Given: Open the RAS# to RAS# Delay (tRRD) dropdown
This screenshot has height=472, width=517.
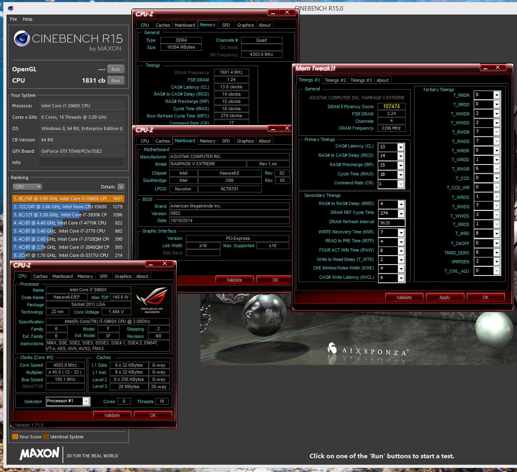Looking at the screenshot, I should pyautogui.click(x=401, y=204).
